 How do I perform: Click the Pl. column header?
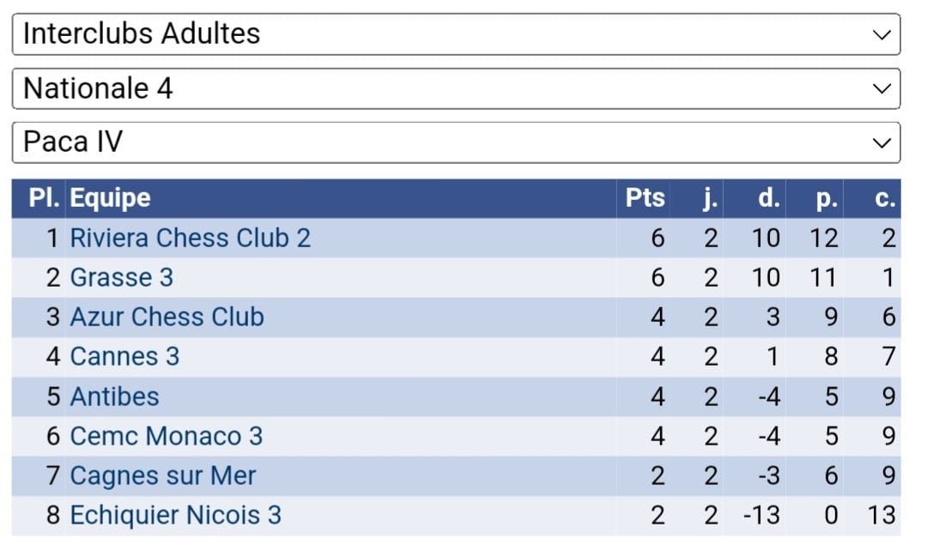(x=45, y=198)
